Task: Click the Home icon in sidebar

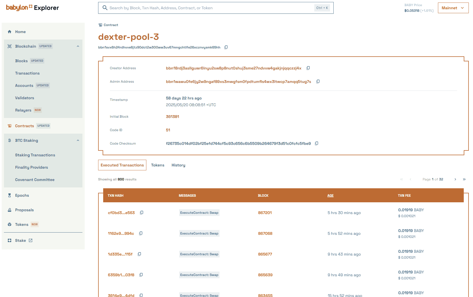Action: tap(10, 32)
